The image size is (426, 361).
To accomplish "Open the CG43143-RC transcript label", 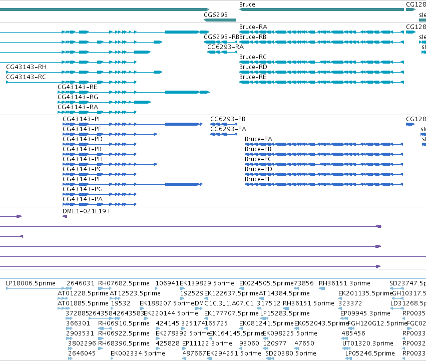I will [x=26, y=77].
